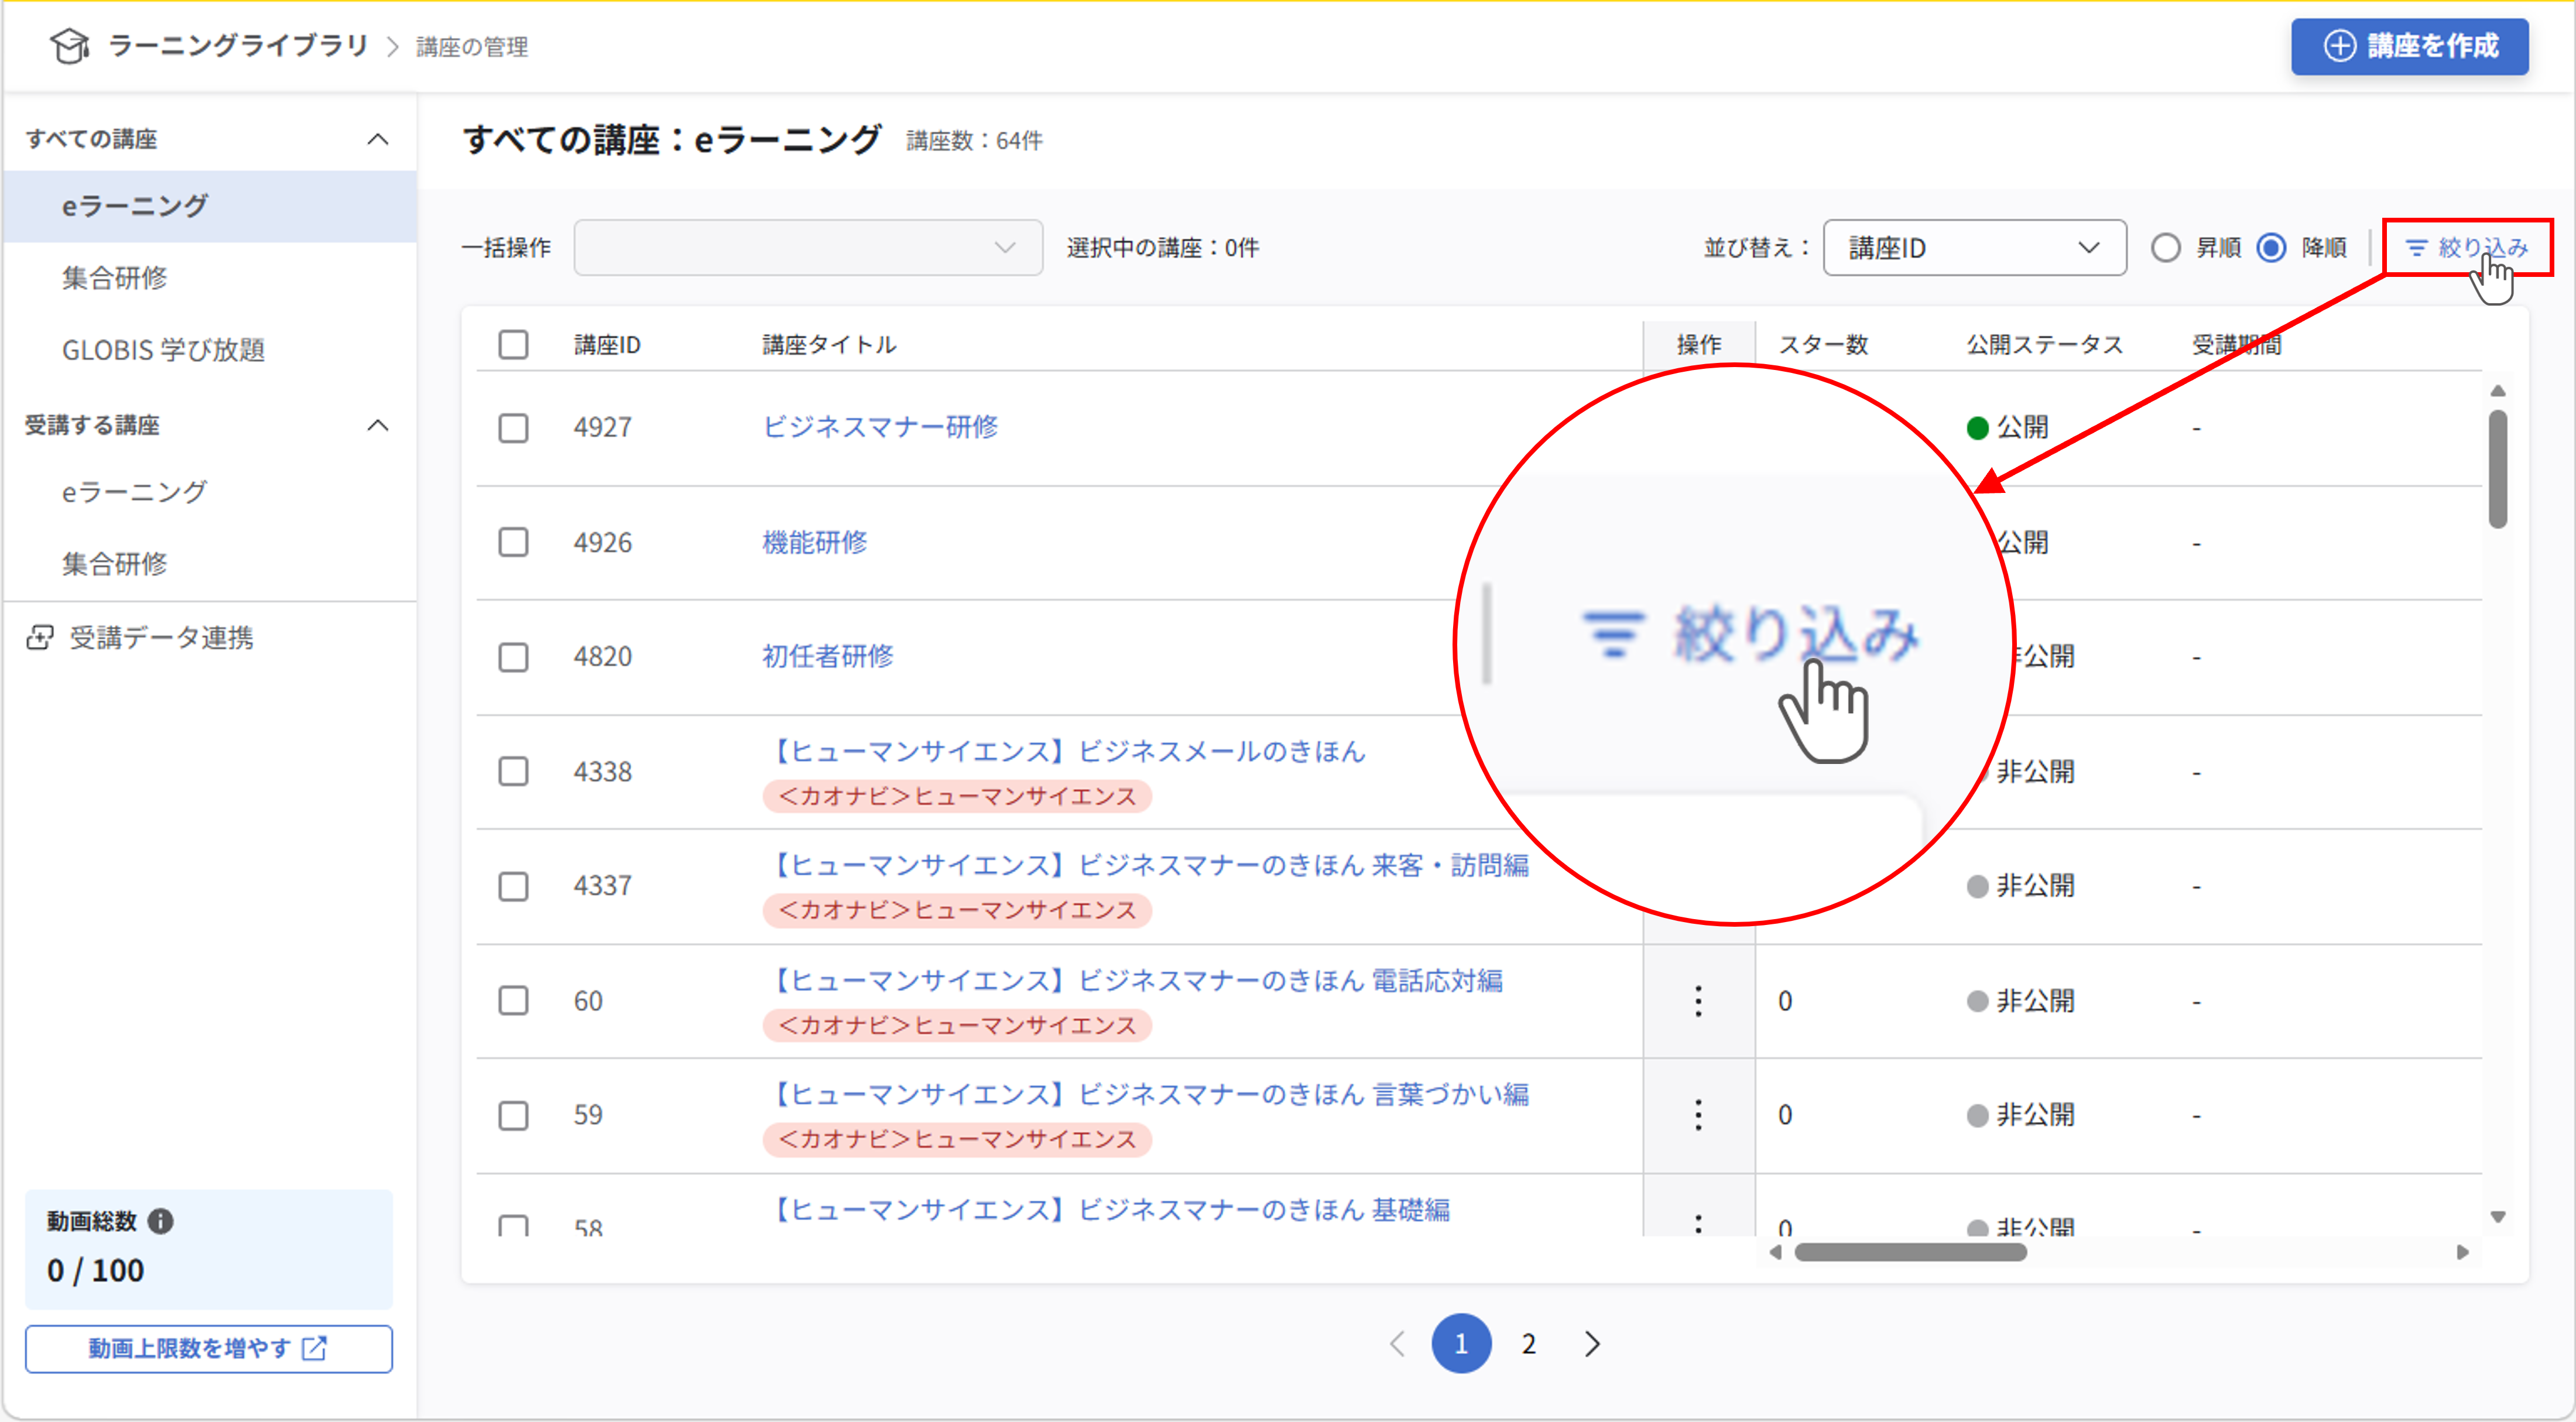Open the three-dot menu for course 59
The height and width of the screenshot is (1422, 2576).
point(1698,1115)
